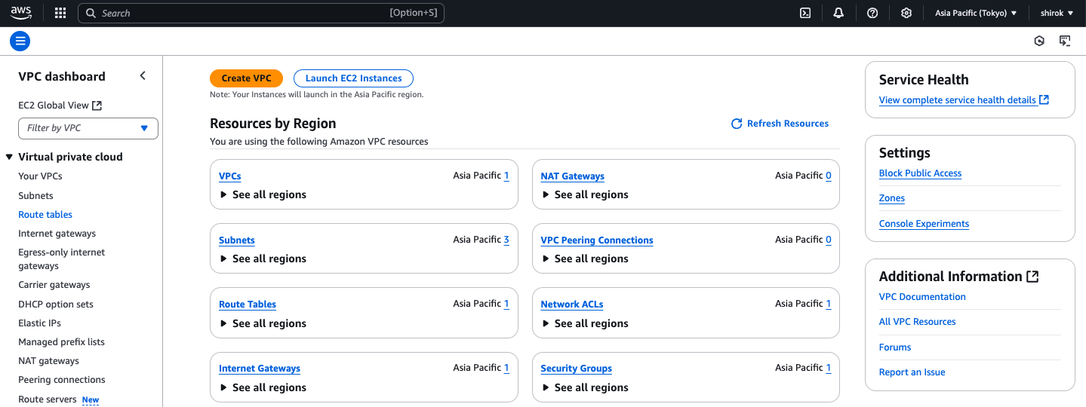The width and height of the screenshot is (1086, 407).
Task: Expand See all regions under Internet Gateways
Action: click(x=263, y=387)
